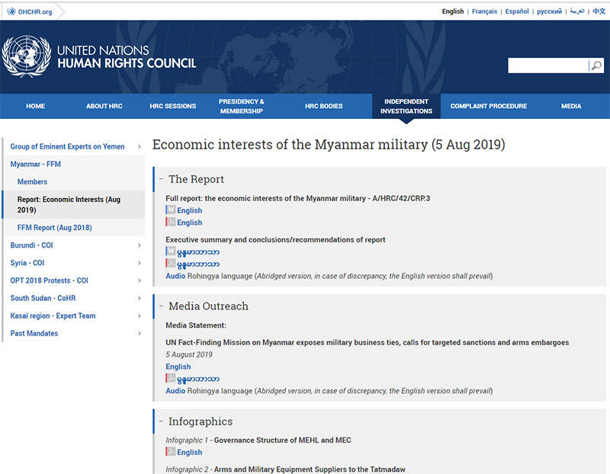The image size is (610, 474).
Task: Open South Sudan - CoHR link
Action: click(43, 298)
